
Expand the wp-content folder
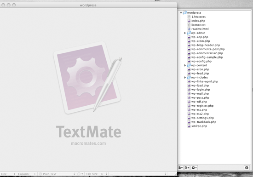(x=185, y=65)
